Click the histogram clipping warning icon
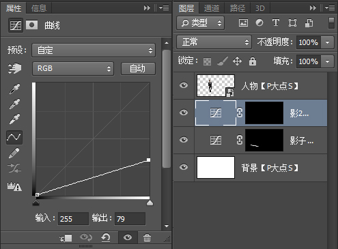Image resolution: width=338 pixels, height=249 pixels. (14, 186)
